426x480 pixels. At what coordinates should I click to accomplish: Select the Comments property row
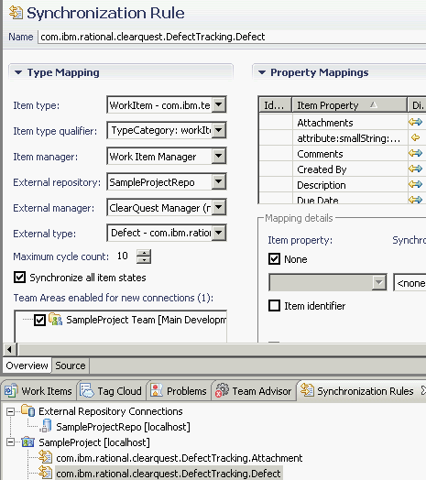342,154
